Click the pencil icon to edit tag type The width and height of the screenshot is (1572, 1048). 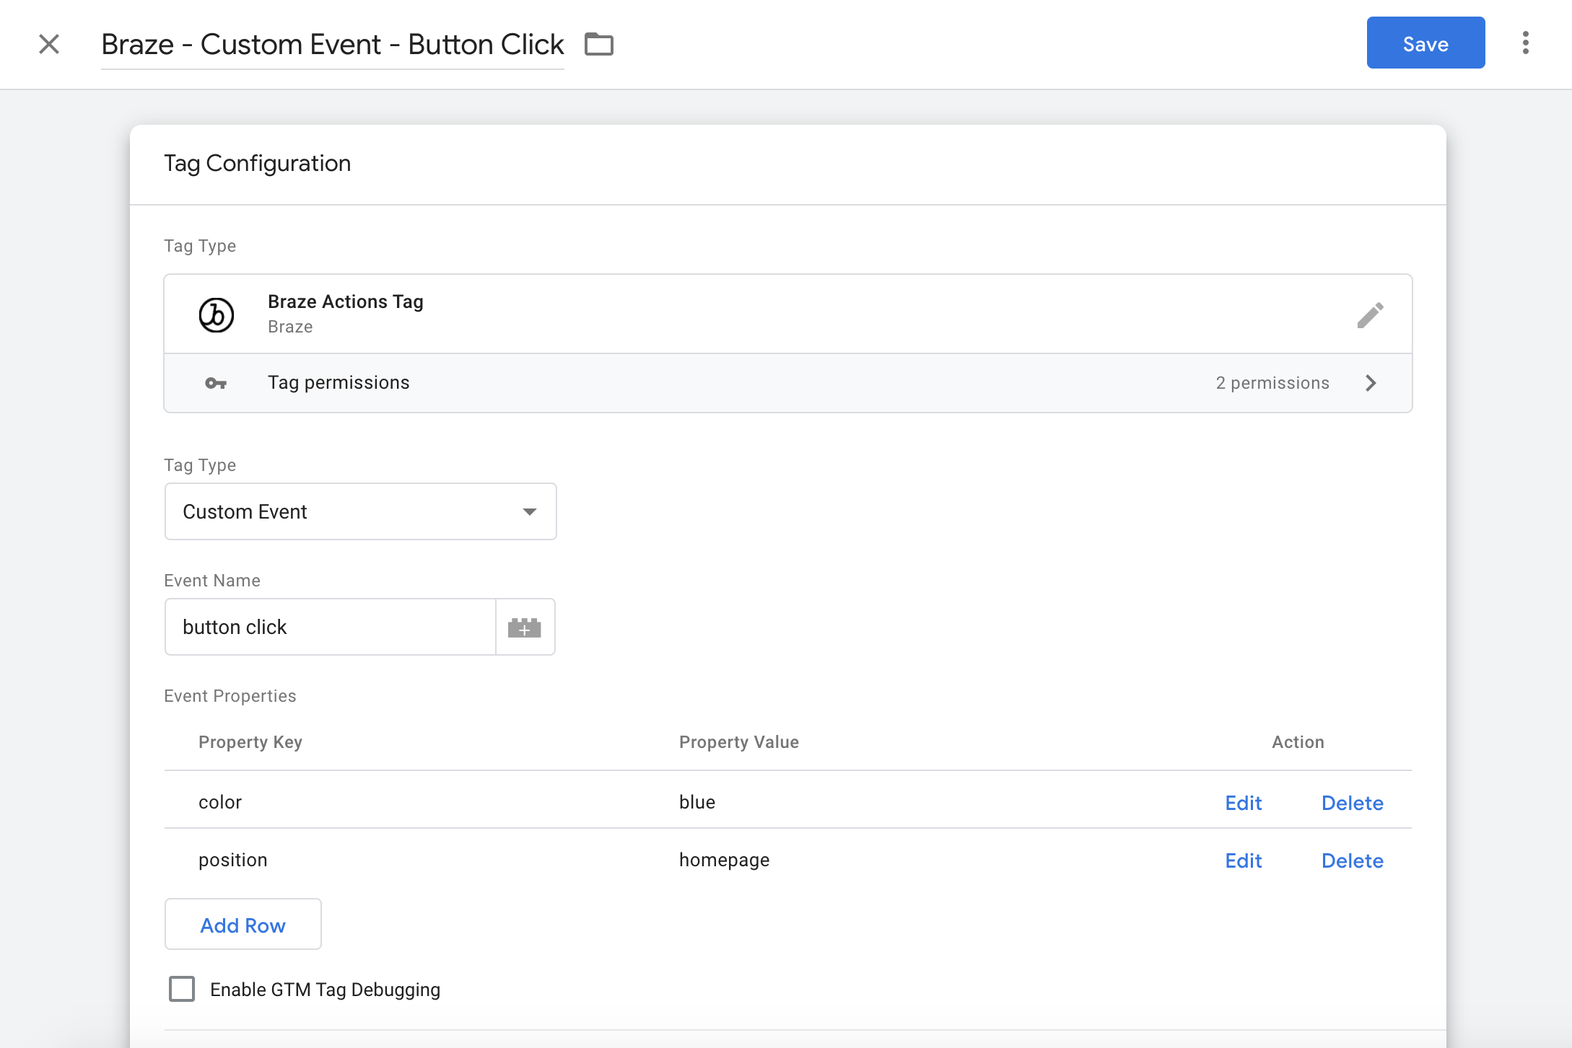coord(1370,314)
